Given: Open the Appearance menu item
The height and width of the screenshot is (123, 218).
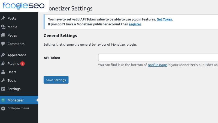Looking at the screenshot, I should (17, 55).
